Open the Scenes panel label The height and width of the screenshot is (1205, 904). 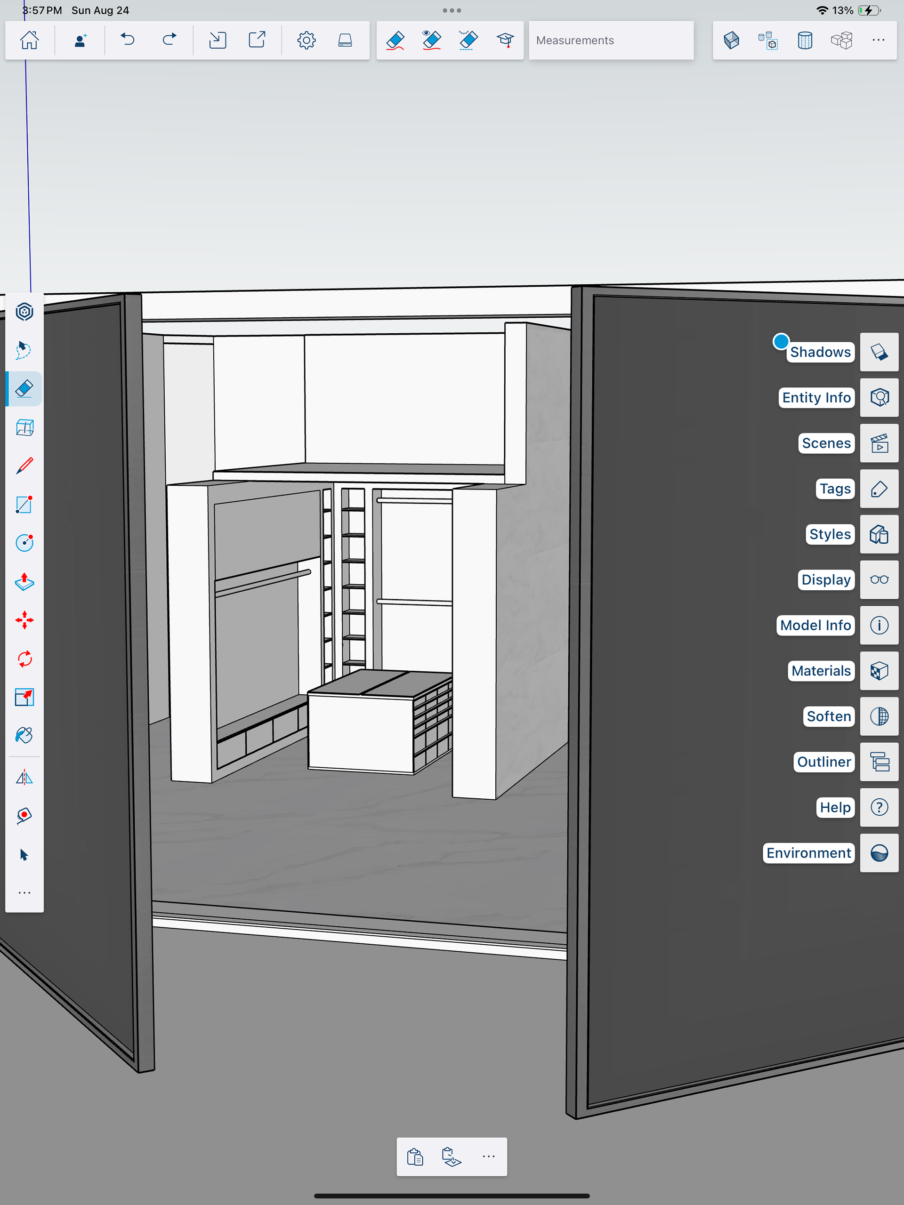point(825,443)
